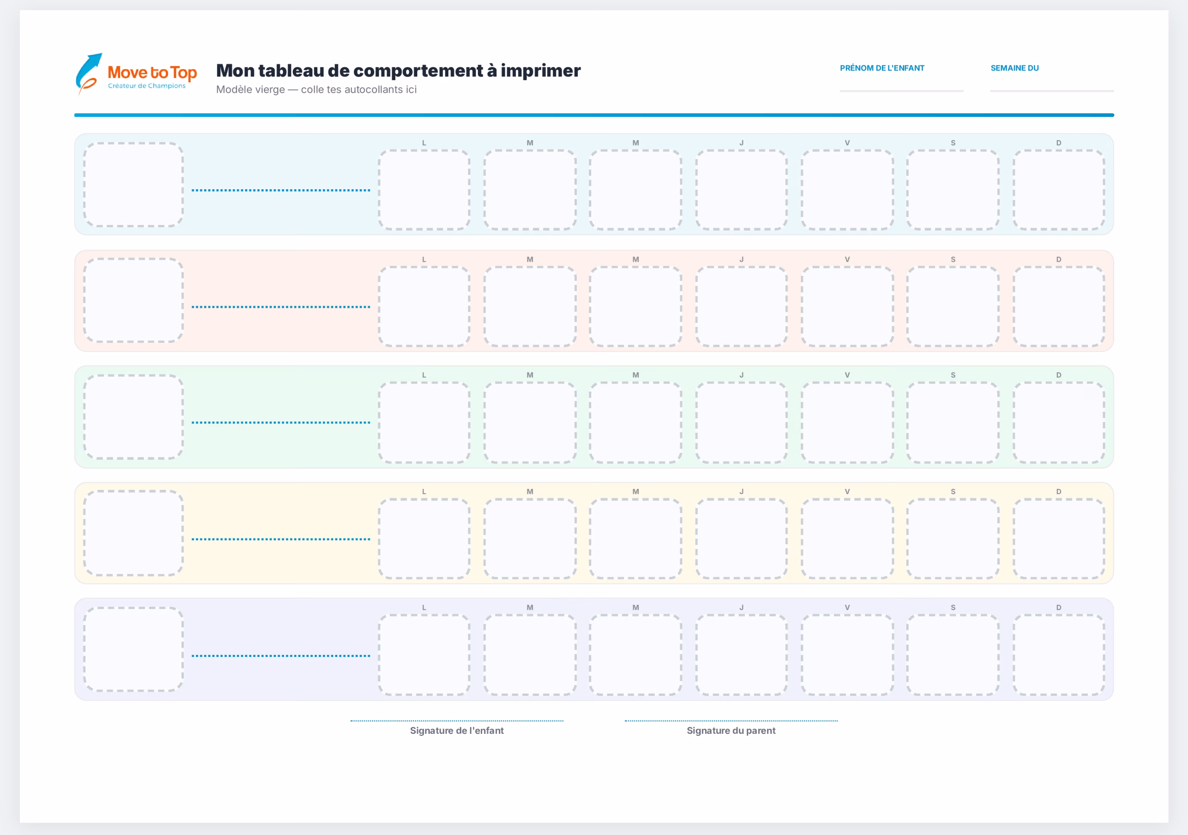Select Thursday (J) box in the pink row
This screenshot has height=835, width=1188.
(742, 306)
